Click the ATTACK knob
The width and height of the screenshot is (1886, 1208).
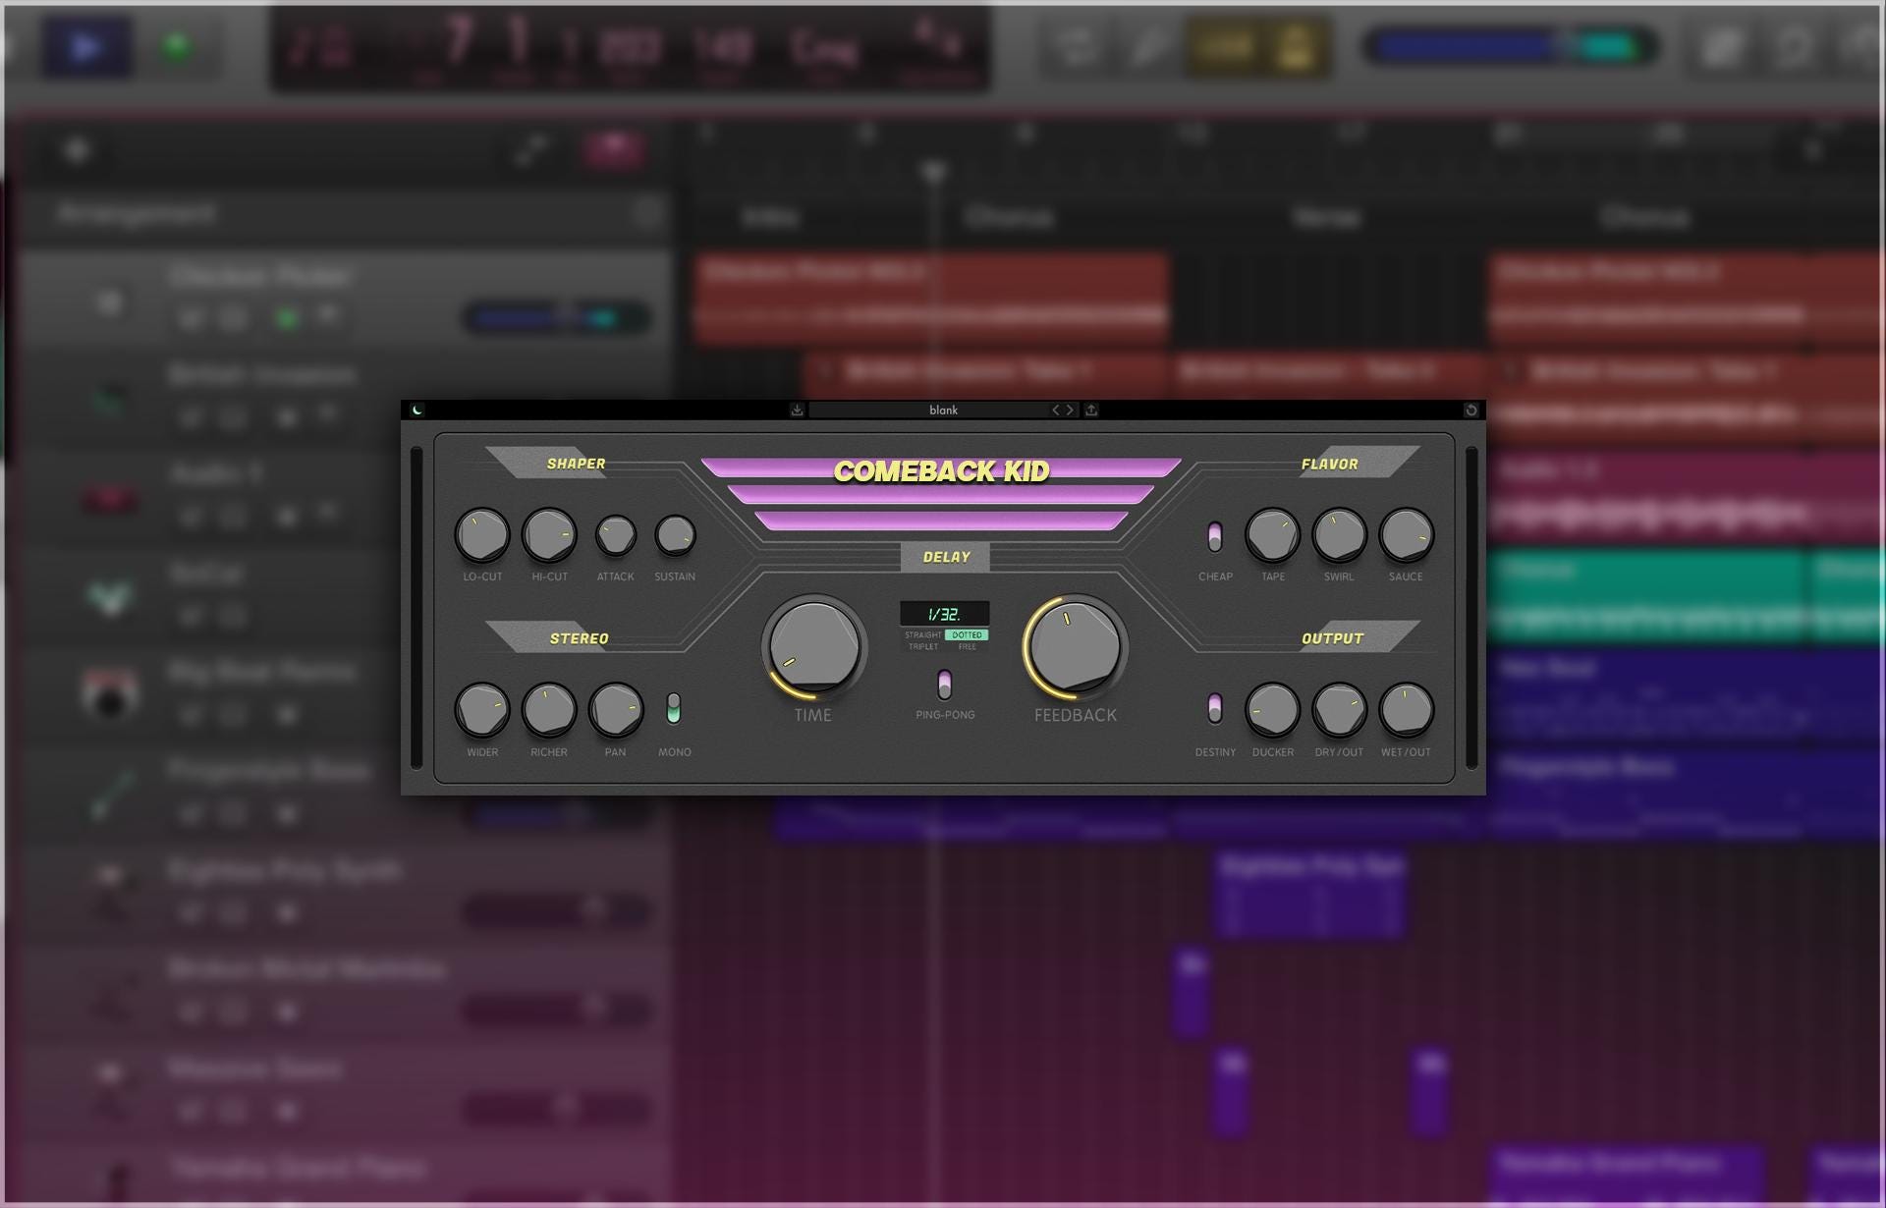tap(616, 535)
